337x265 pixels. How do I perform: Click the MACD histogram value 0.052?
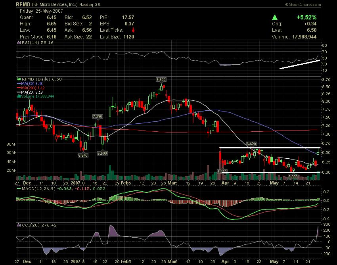coord(98,189)
